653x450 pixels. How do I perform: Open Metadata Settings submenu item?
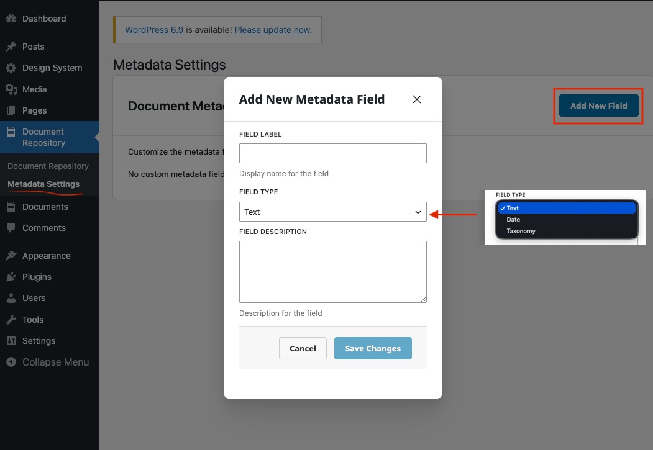click(x=43, y=184)
